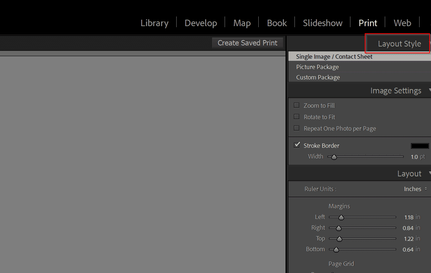The width and height of the screenshot is (431, 273).
Task: Adjust the stroke border Width slider
Action: tap(334, 157)
